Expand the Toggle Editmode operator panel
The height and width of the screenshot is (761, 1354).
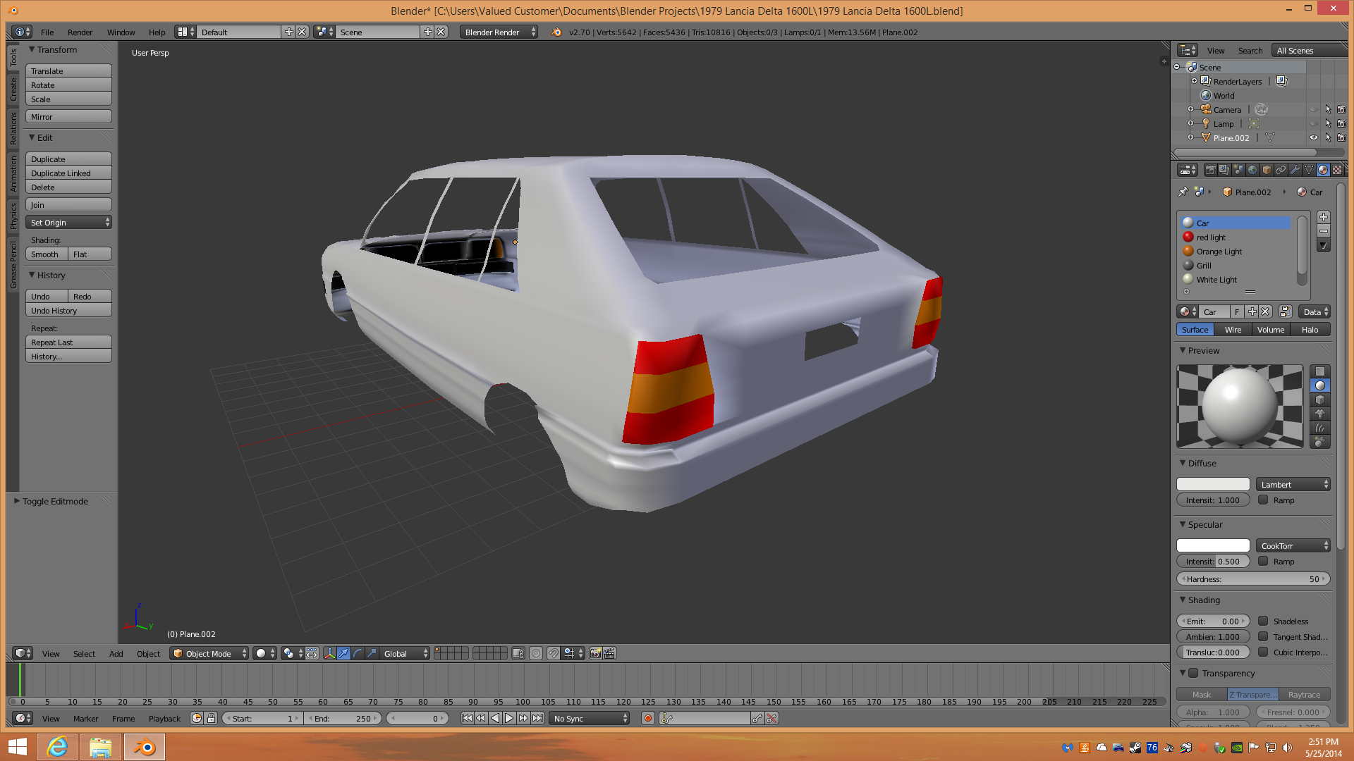(x=17, y=502)
